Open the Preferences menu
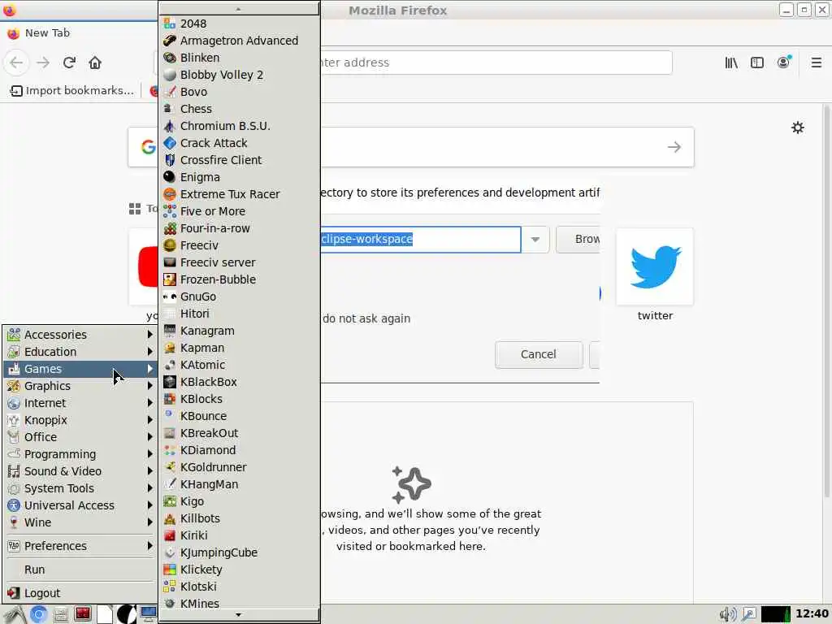 point(80,545)
